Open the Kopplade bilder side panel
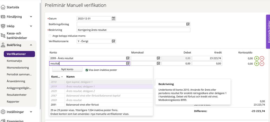Screen dimensions: 270x122 point(268,32)
